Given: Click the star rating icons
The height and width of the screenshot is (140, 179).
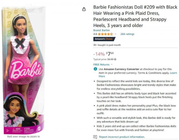Looking at the screenshot, I should pyautogui.click(x=105, y=34).
